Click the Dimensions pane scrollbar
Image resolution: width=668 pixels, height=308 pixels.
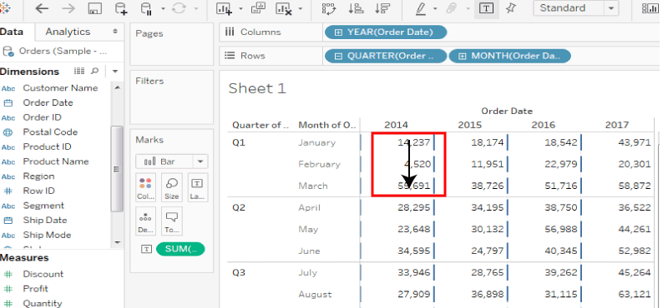tap(116, 168)
